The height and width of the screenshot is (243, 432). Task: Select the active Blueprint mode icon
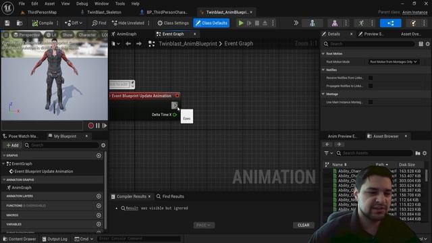(x=391, y=23)
